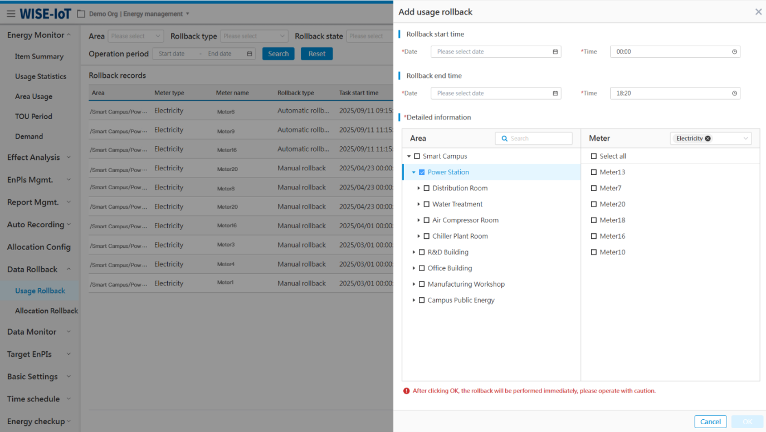Remove the Electricity tag with its x icon
This screenshot has width=766, height=432.
pos(708,139)
